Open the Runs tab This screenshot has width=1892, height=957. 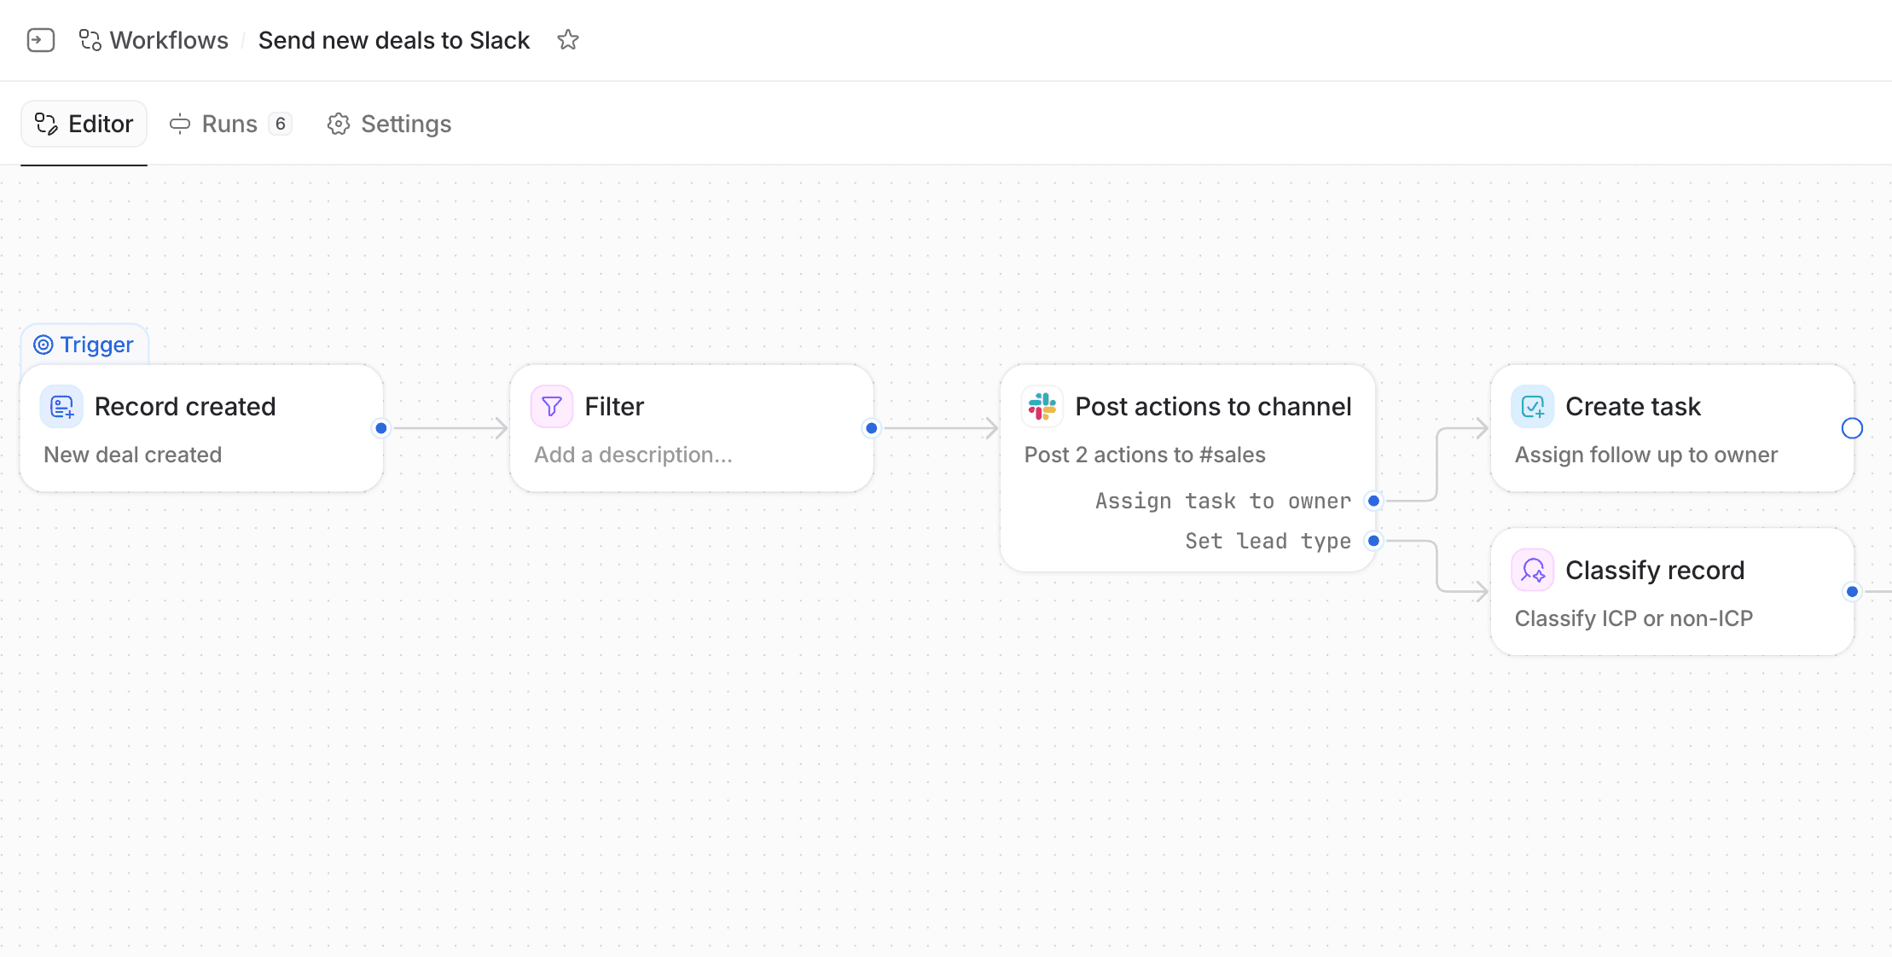tap(230, 124)
